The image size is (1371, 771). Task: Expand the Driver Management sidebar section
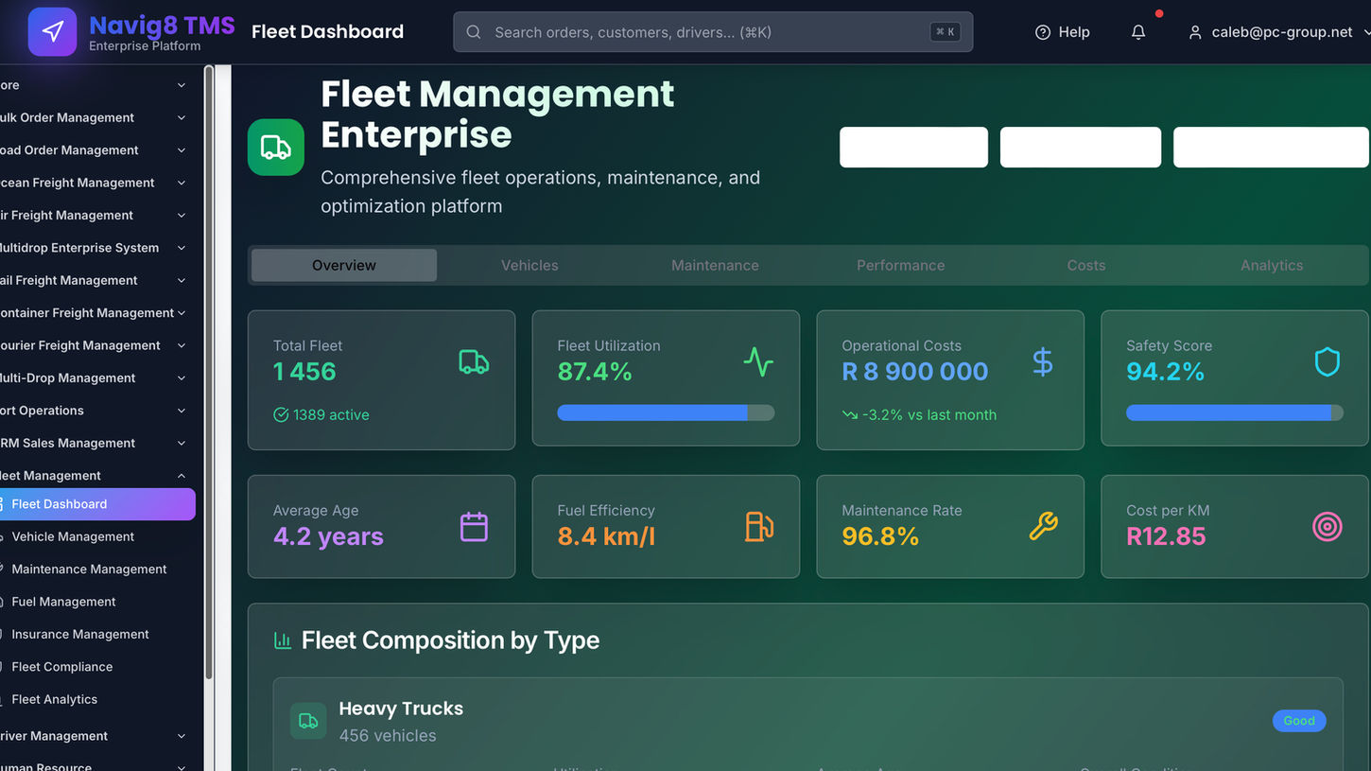[x=95, y=736]
